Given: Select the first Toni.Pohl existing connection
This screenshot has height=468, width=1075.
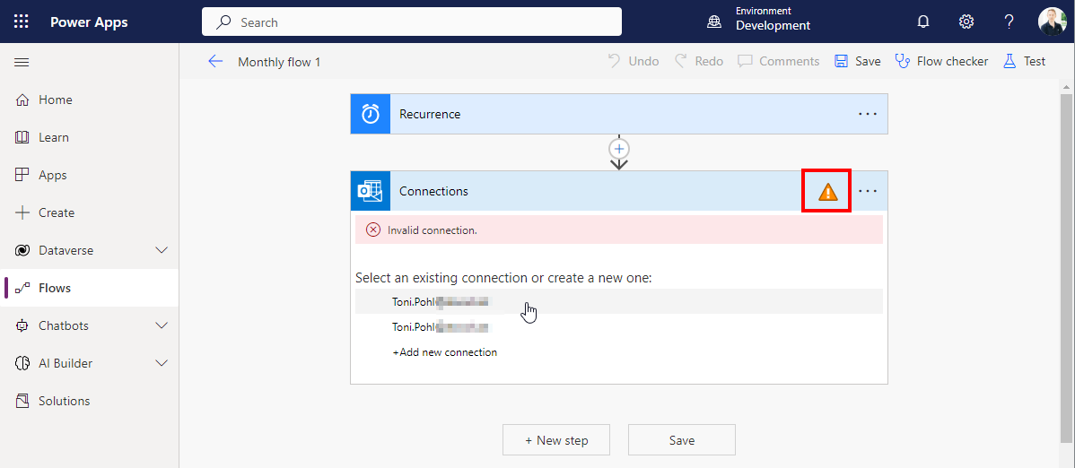Looking at the screenshot, I should point(440,302).
